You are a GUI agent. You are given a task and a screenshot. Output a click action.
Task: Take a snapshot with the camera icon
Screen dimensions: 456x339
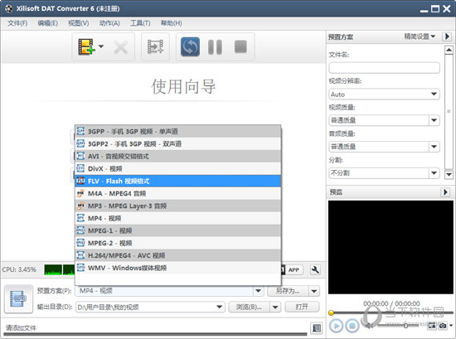[x=443, y=326]
